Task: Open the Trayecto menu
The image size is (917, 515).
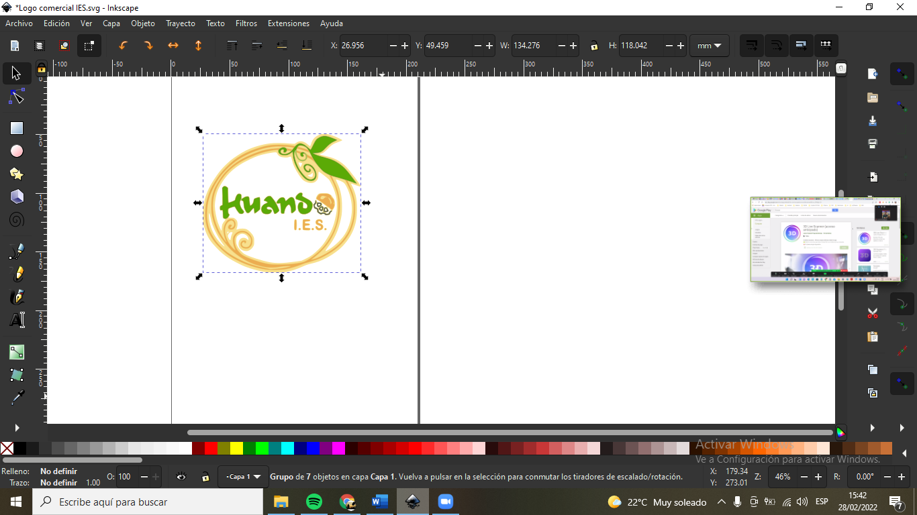Action: click(x=181, y=23)
